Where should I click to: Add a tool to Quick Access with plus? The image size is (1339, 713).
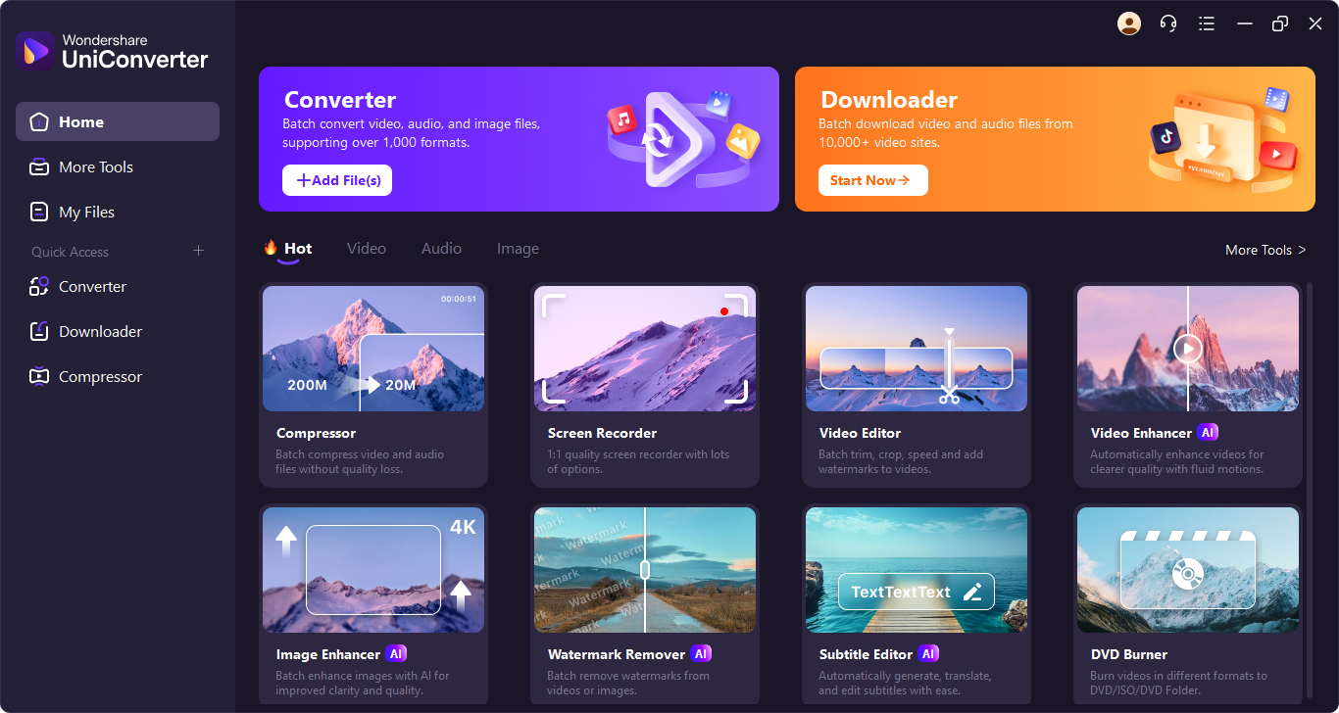click(x=198, y=251)
